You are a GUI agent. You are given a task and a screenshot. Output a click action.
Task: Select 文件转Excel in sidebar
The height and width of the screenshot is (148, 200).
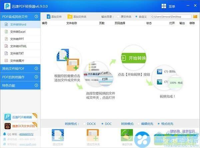point(20,32)
